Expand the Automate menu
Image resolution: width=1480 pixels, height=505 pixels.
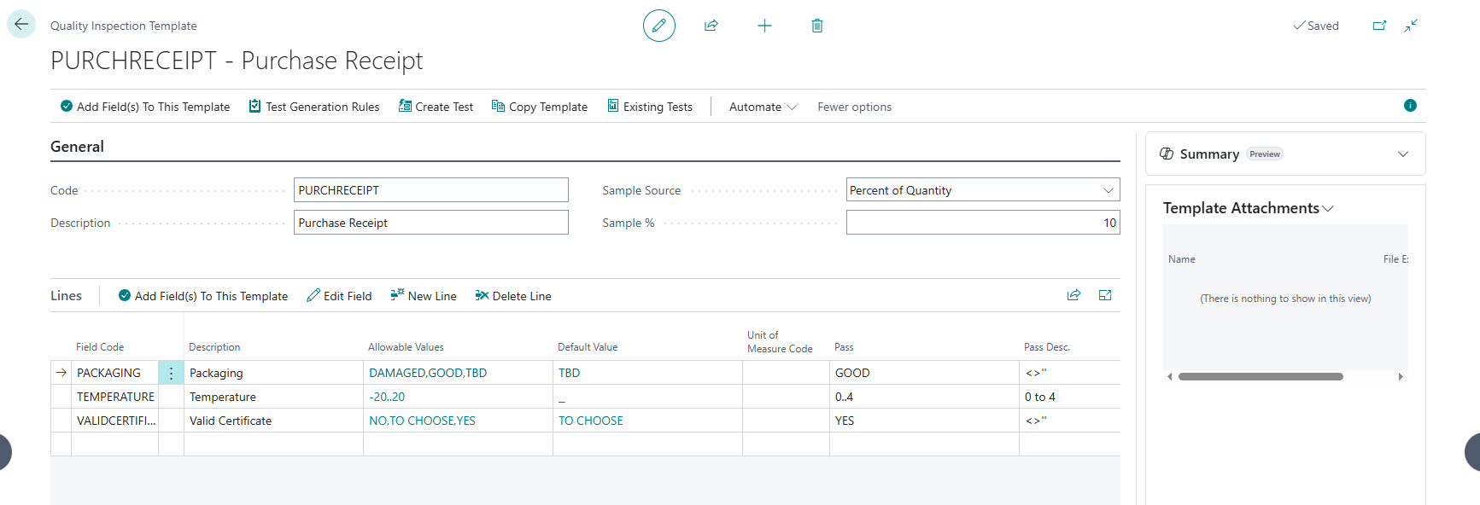(x=763, y=107)
